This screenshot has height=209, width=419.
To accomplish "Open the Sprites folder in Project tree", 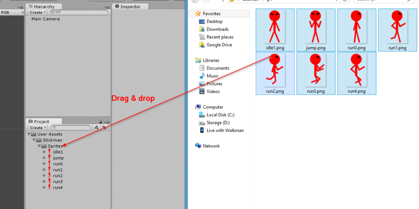I will 55,146.
